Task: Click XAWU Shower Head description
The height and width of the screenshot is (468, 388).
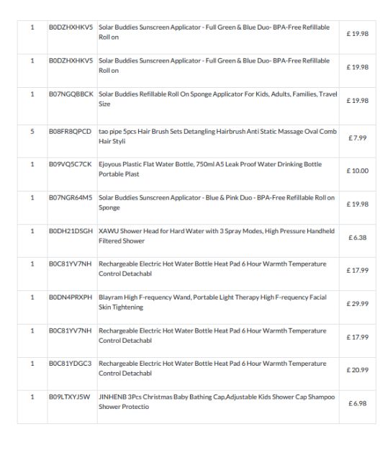Action: pos(217,236)
